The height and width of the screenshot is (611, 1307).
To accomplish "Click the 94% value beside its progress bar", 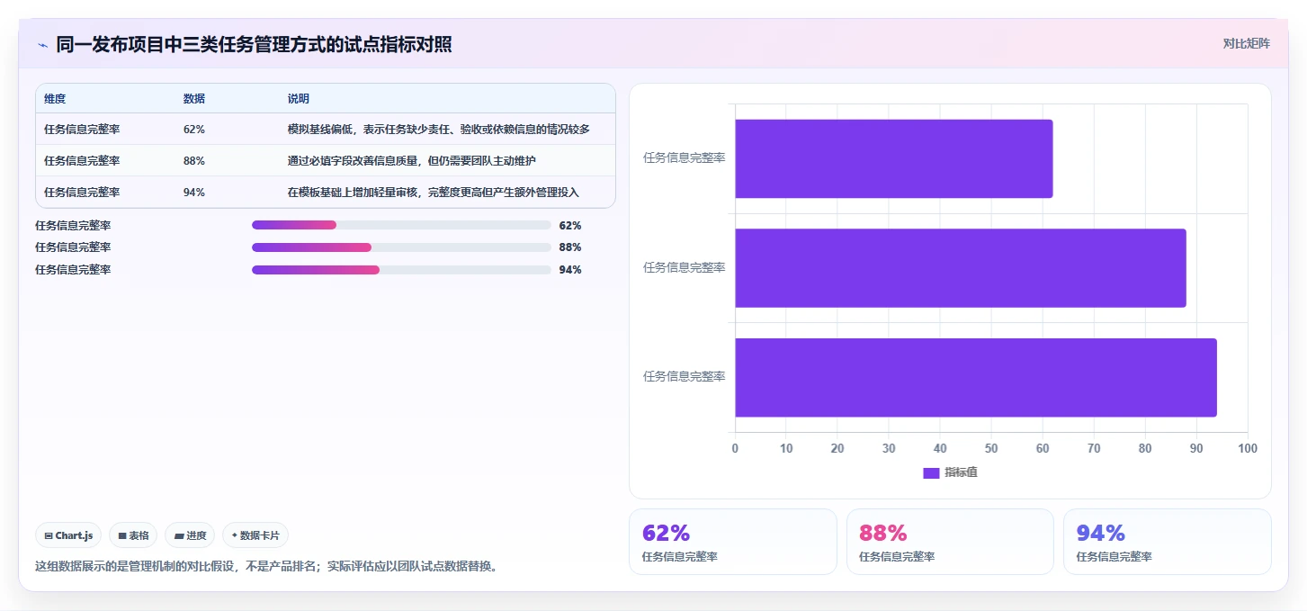I will point(570,270).
